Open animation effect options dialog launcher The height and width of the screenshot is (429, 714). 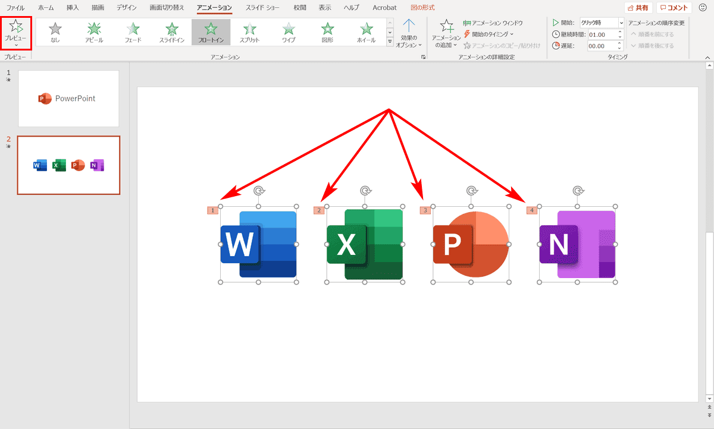coord(423,57)
